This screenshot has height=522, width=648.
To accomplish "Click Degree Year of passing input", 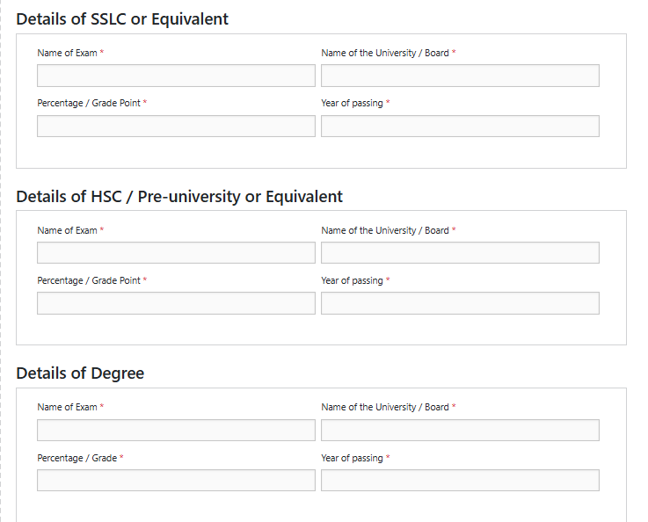I will click(460, 481).
